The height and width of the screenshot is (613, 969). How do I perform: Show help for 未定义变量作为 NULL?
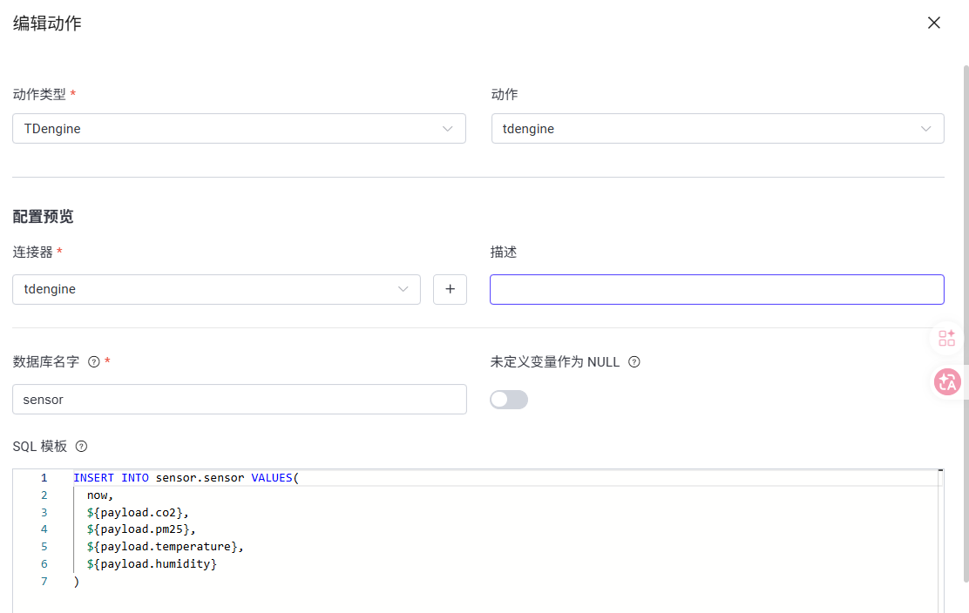tap(634, 361)
